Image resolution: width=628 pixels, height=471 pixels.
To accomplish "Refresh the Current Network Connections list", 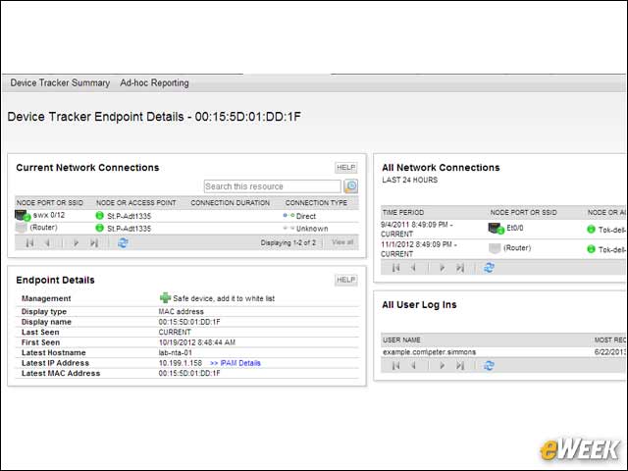I will [x=123, y=242].
